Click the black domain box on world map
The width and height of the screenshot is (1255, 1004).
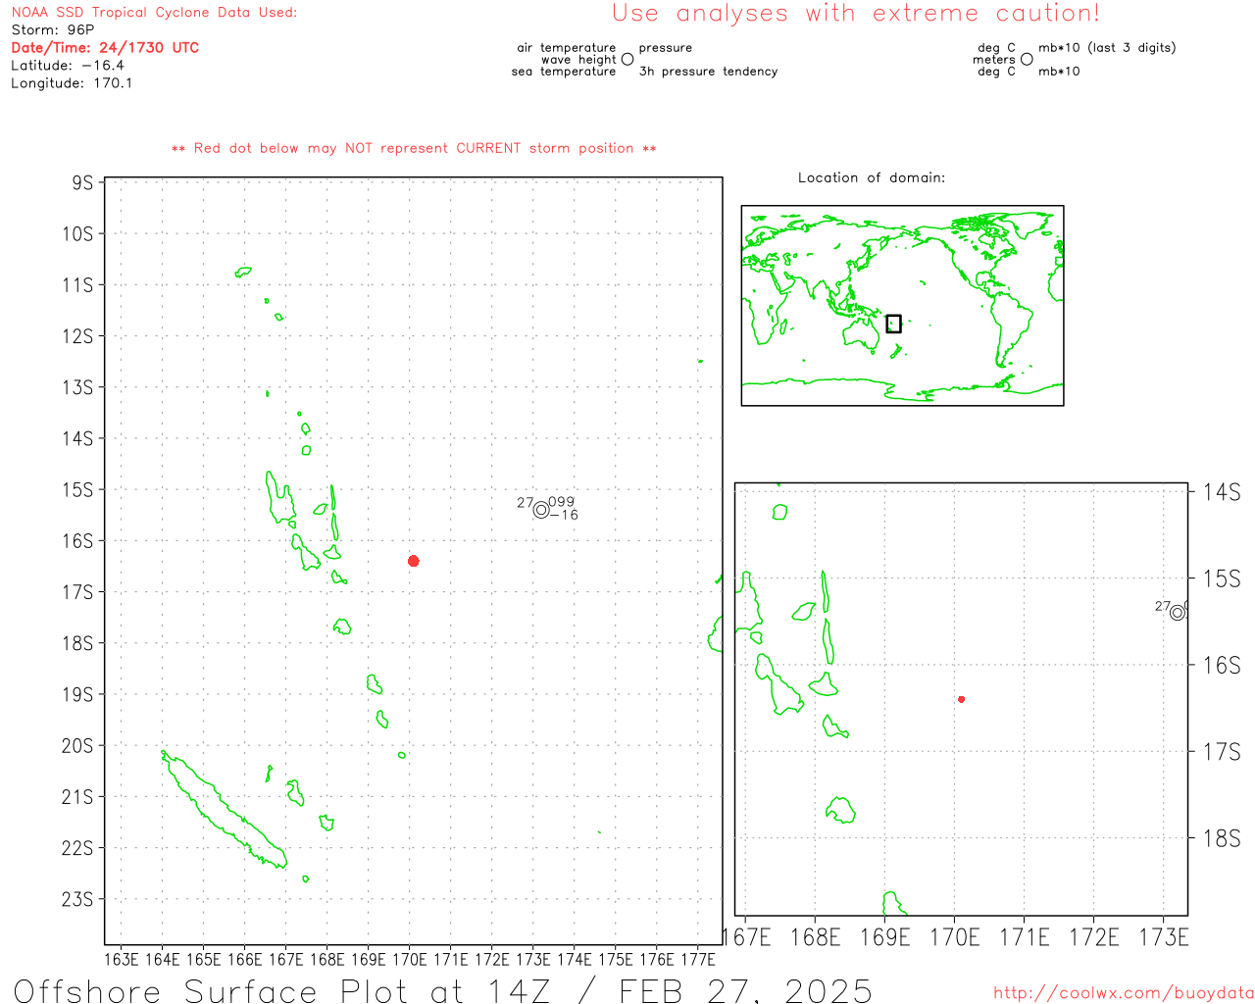click(x=893, y=324)
